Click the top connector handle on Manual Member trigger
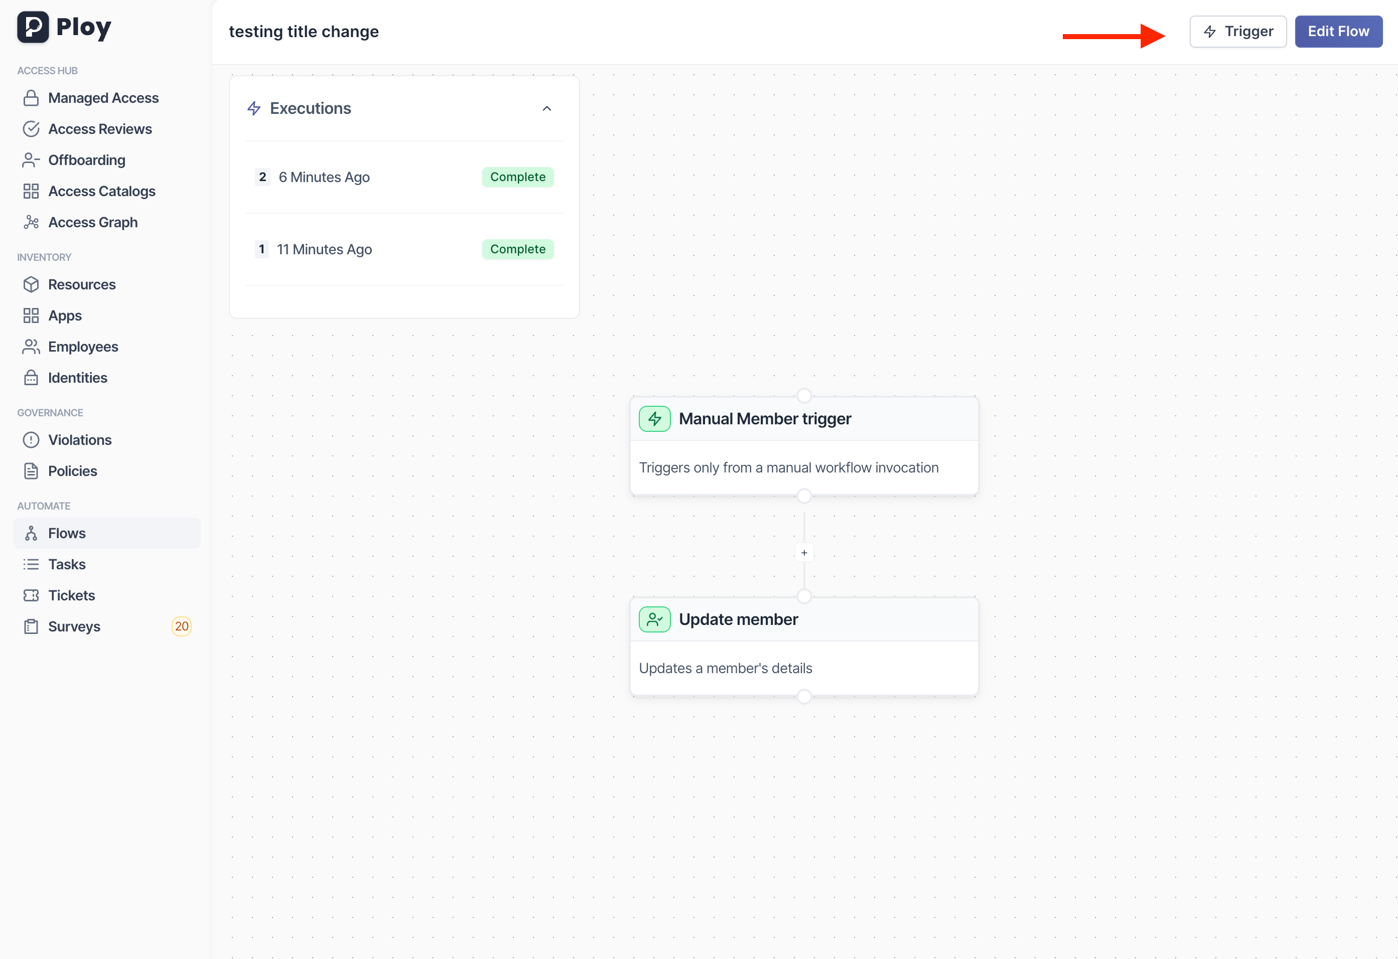This screenshot has width=1398, height=959. (804, 396)
